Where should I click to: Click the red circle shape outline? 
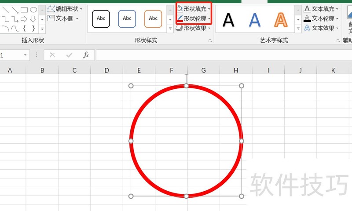(147, 101)
